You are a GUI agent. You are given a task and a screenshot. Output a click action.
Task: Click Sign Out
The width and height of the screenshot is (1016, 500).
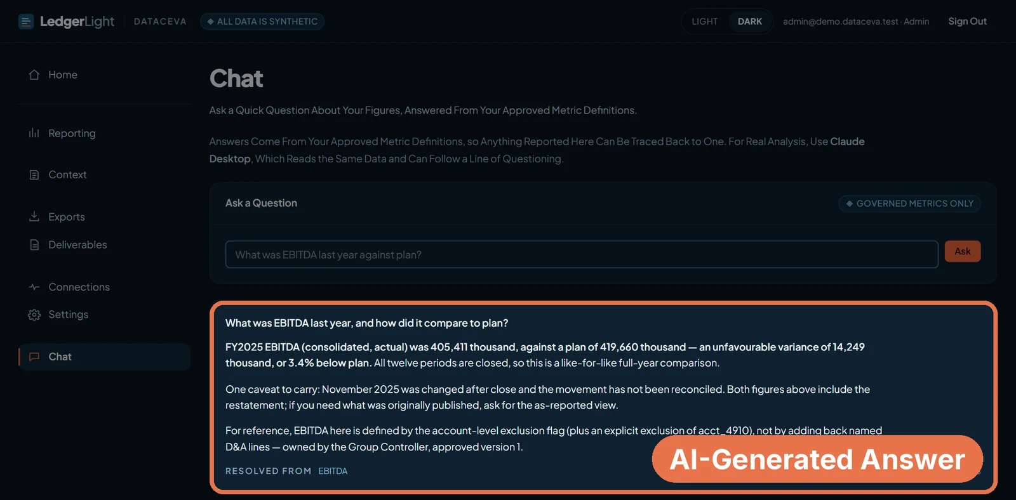click(x=967, y=22)
